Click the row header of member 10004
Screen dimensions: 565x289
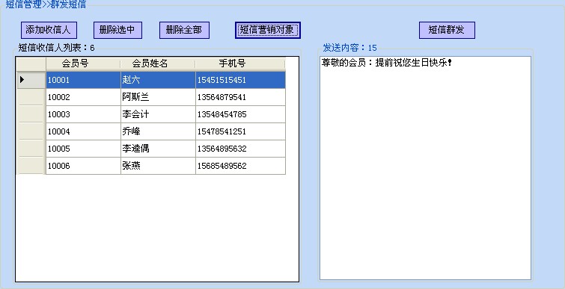(31, 131)
